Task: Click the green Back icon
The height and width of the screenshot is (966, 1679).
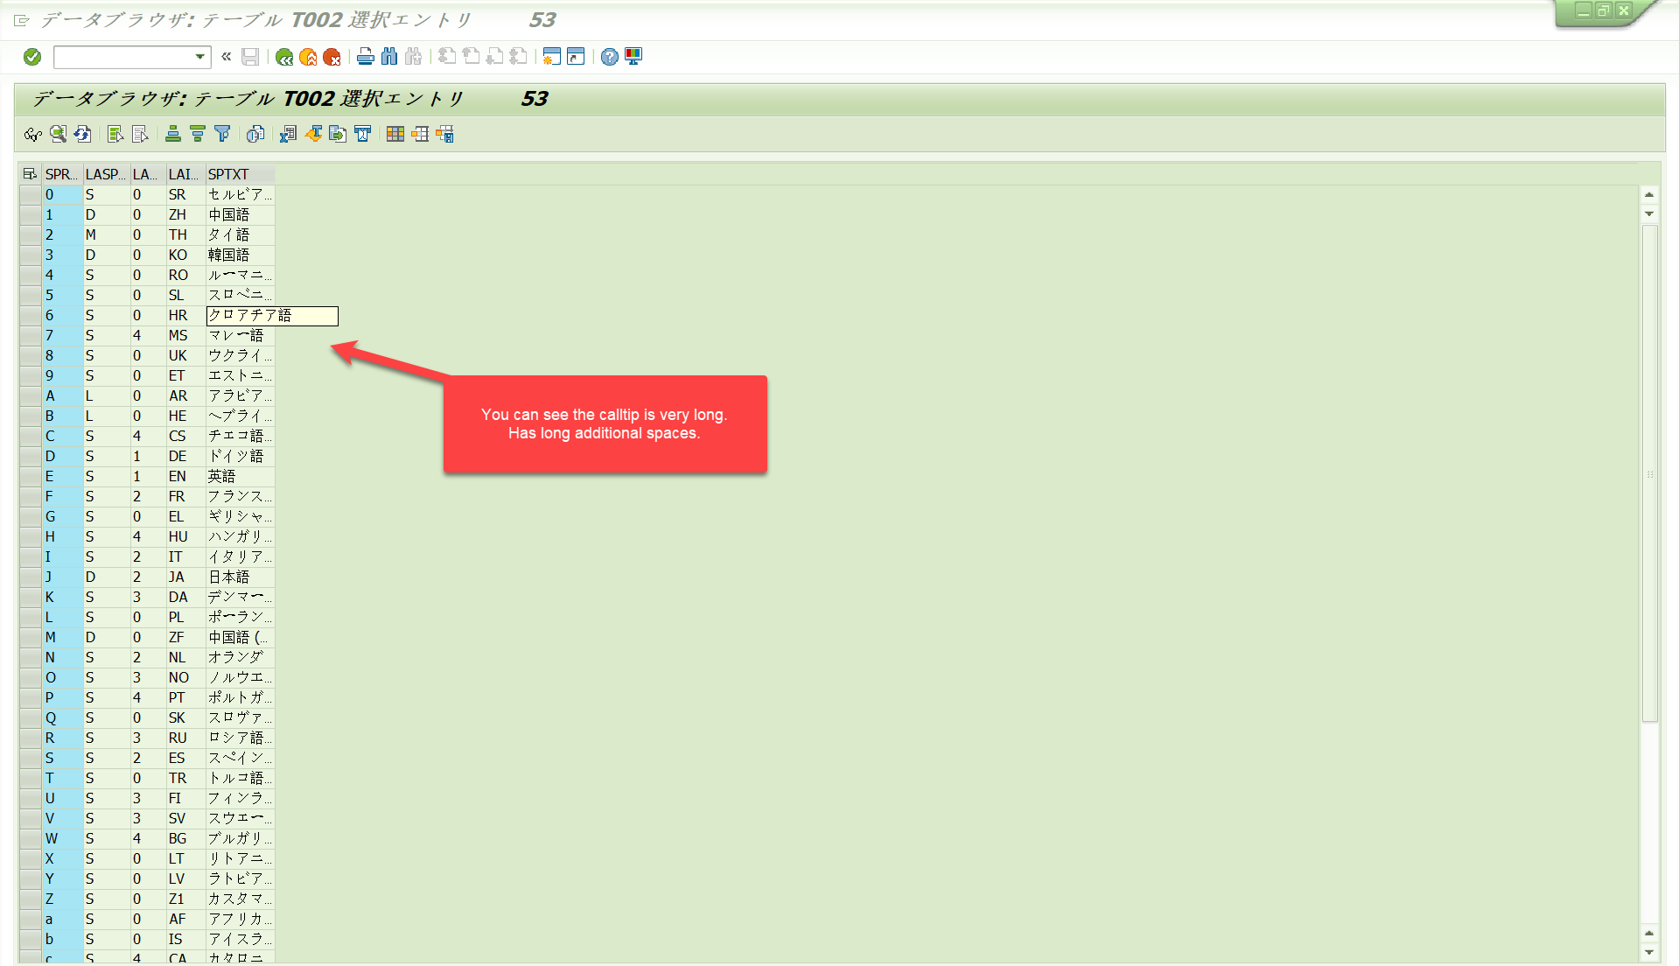Action: (284, 57)
